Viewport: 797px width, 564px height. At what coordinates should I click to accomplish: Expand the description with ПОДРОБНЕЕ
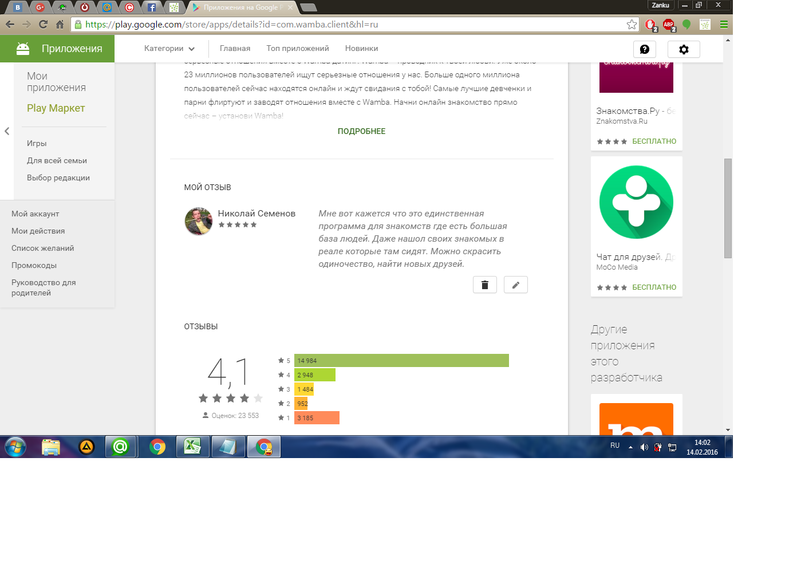coord(361,131)
